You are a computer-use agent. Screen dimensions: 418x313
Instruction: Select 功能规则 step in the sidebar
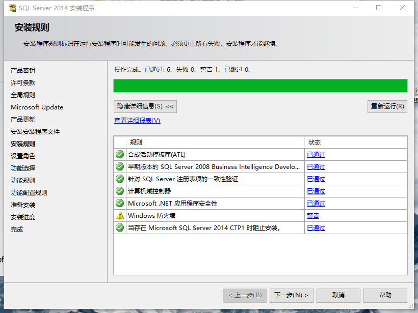(23, 181)
